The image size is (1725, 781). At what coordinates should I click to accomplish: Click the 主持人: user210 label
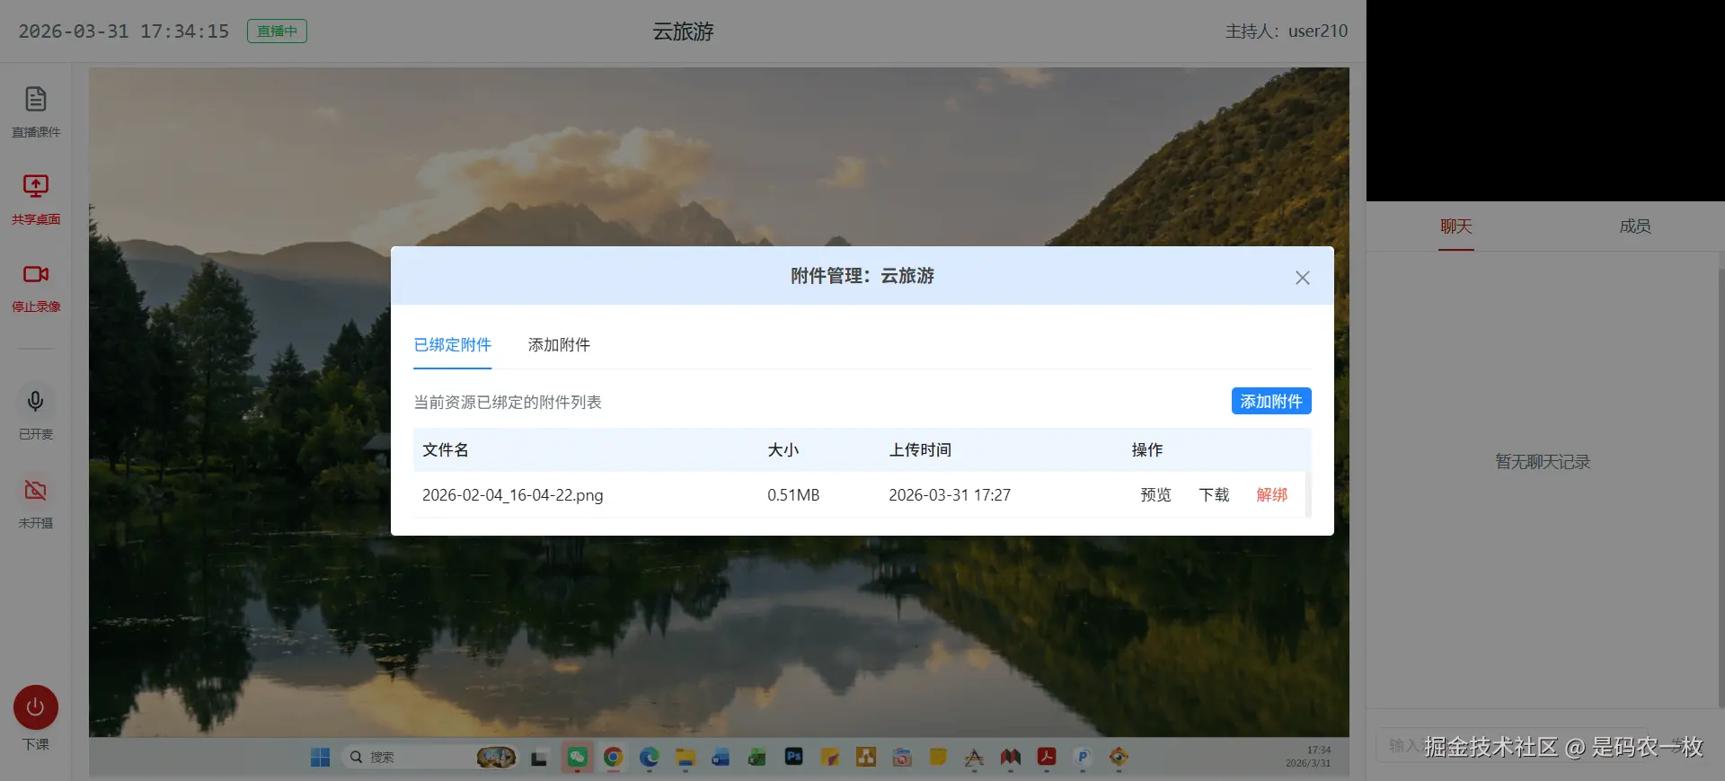pyautogui.click(x=1286, y=31)
